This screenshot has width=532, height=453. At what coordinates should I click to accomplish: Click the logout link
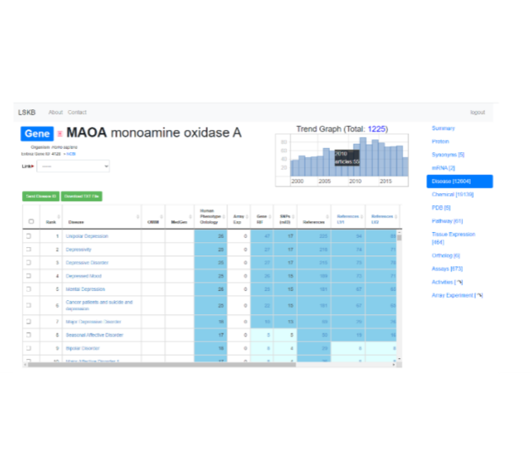477,113
